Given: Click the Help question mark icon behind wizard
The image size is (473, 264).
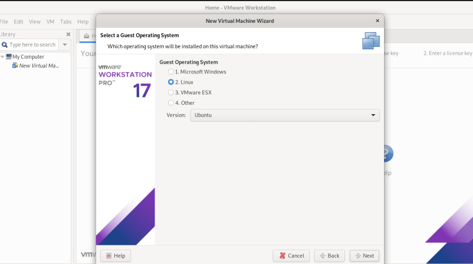Looking at the screenshot, I should pos(388,154).
